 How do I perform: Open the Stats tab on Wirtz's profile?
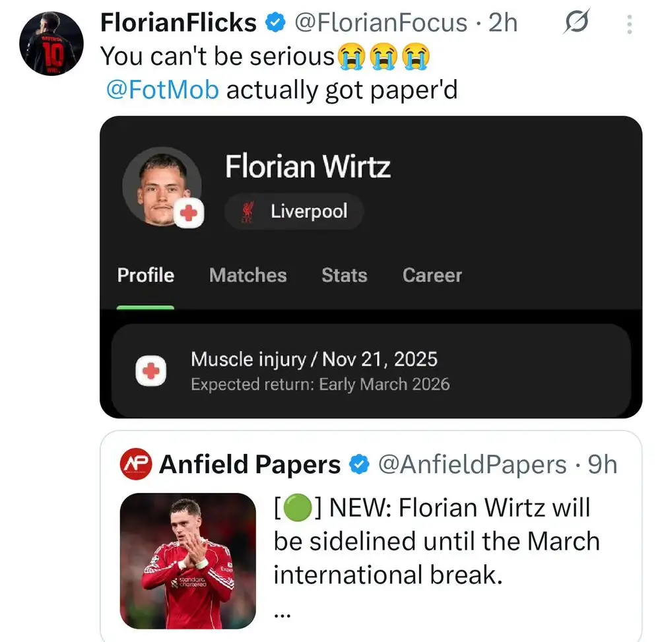coord(344,275)
